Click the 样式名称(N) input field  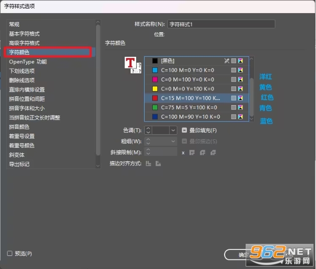tap(221, 24)
